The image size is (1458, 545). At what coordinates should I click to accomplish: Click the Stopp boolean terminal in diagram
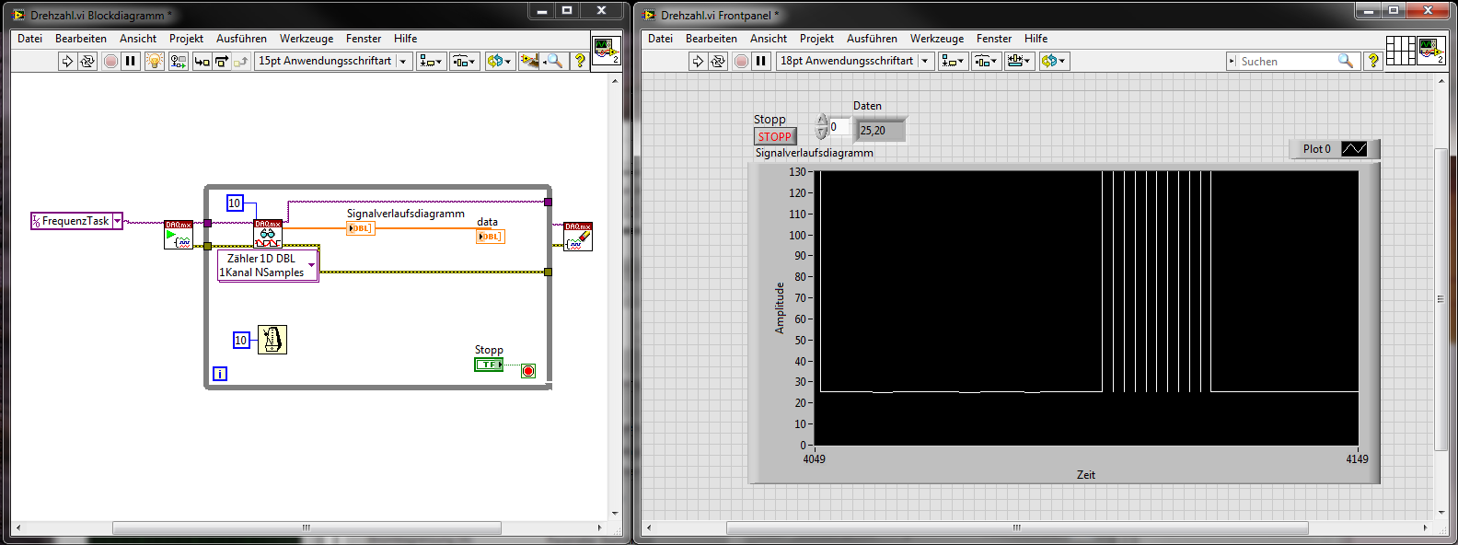coord(489,365)
